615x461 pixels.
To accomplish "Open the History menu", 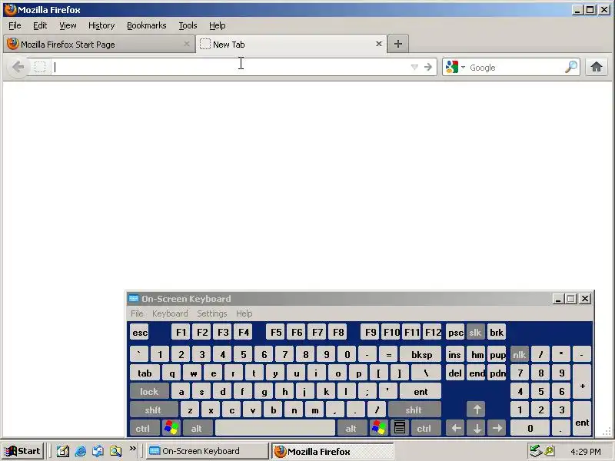I will point(101,25).
